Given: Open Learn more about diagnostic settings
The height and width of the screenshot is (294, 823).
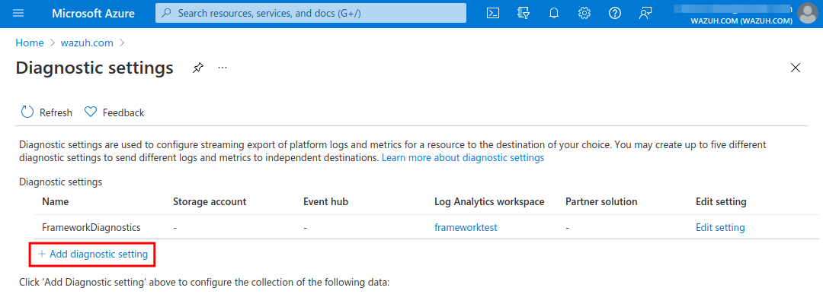Looking at the screenshot, I should 463,157.
